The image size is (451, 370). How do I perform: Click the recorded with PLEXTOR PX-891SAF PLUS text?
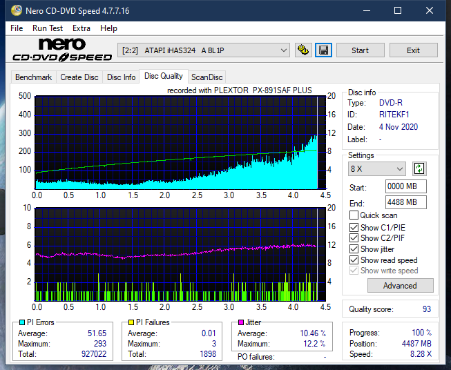point(239,90)
